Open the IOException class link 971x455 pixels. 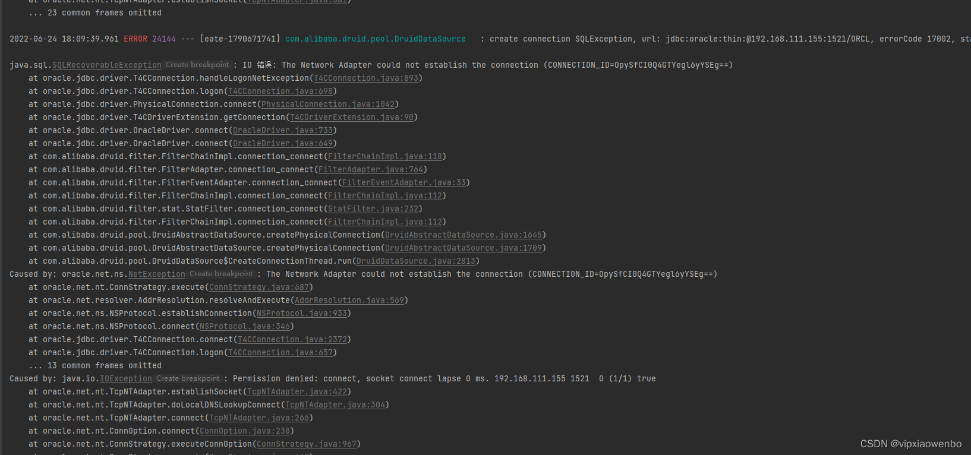pyautogui.click(x=126, y=379)
